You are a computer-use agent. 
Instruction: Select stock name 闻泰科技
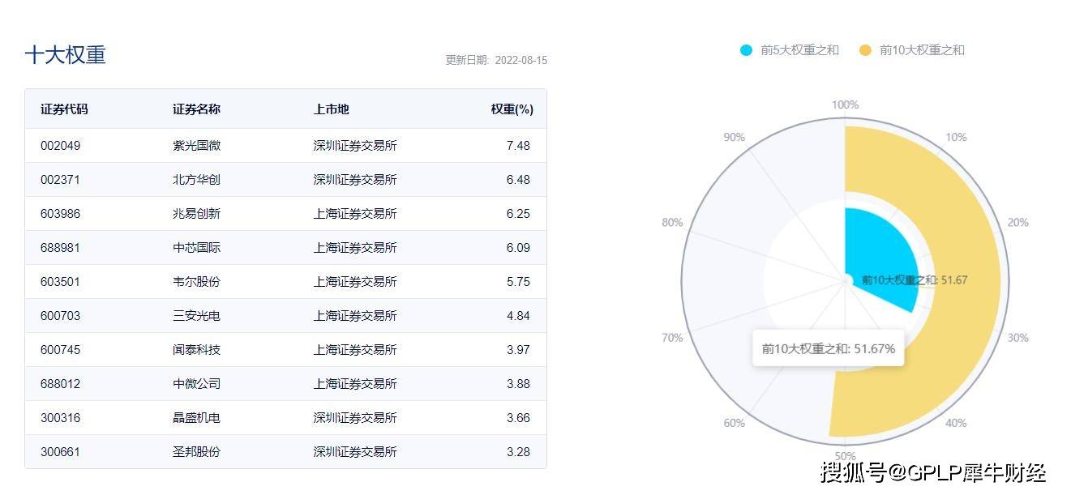coord(196,350)
